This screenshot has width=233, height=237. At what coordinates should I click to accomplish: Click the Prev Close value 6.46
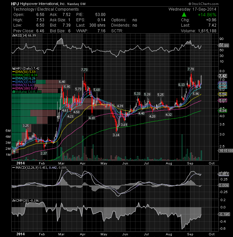coord(40,31)
